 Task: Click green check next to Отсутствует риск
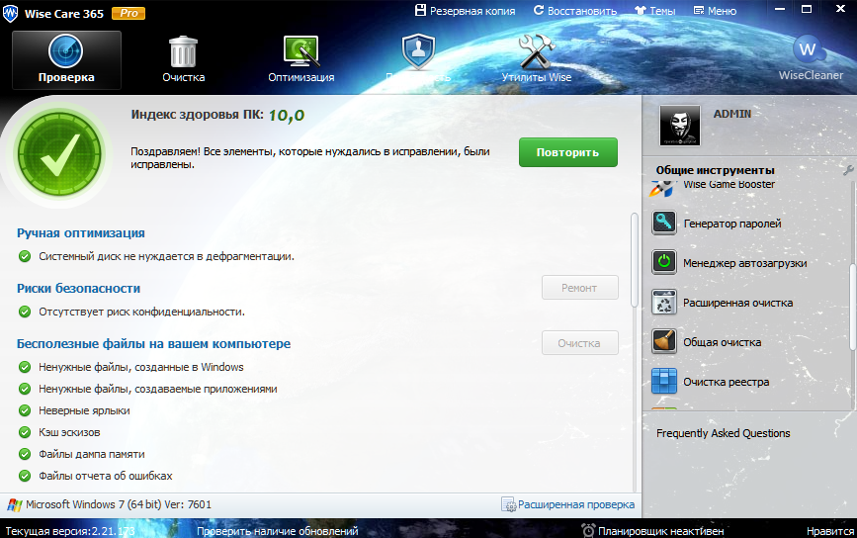[25, 312]
